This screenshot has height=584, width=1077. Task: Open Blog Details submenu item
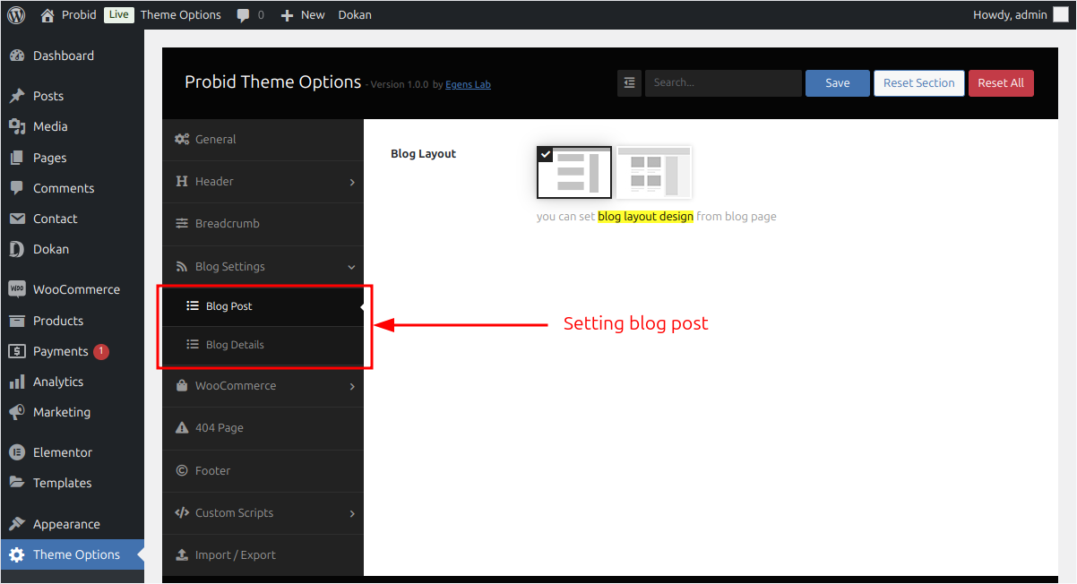[263, 345]
